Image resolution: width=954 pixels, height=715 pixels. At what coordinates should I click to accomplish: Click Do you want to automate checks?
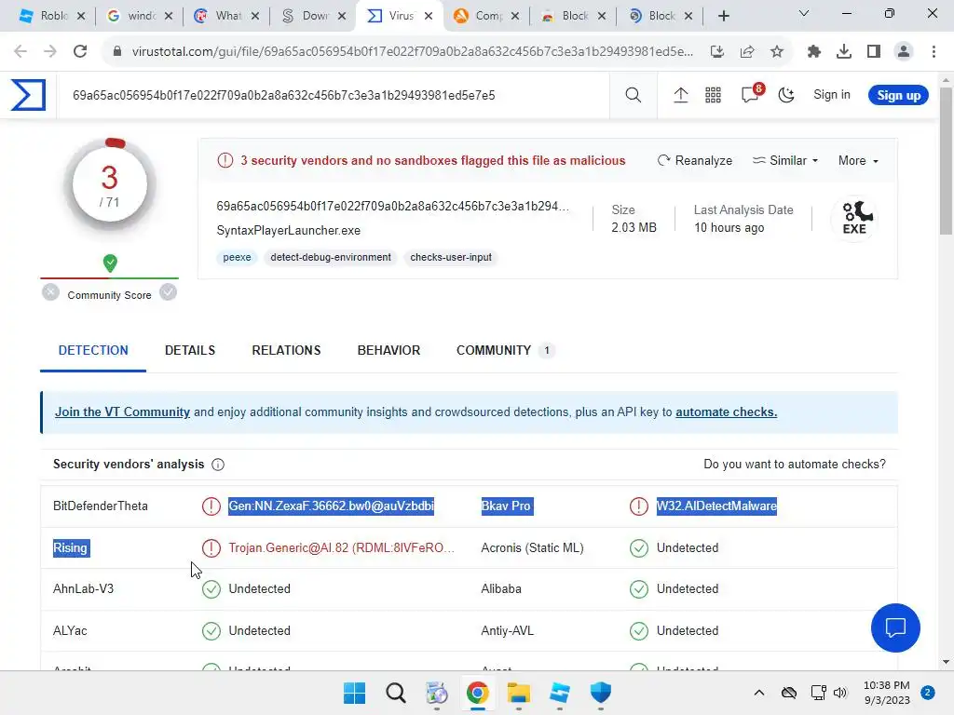[794, 464]
